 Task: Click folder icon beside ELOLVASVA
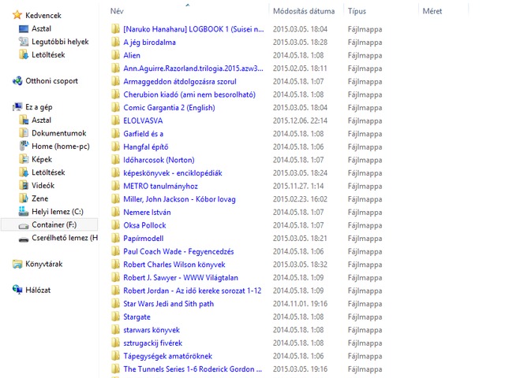(115, 120)
